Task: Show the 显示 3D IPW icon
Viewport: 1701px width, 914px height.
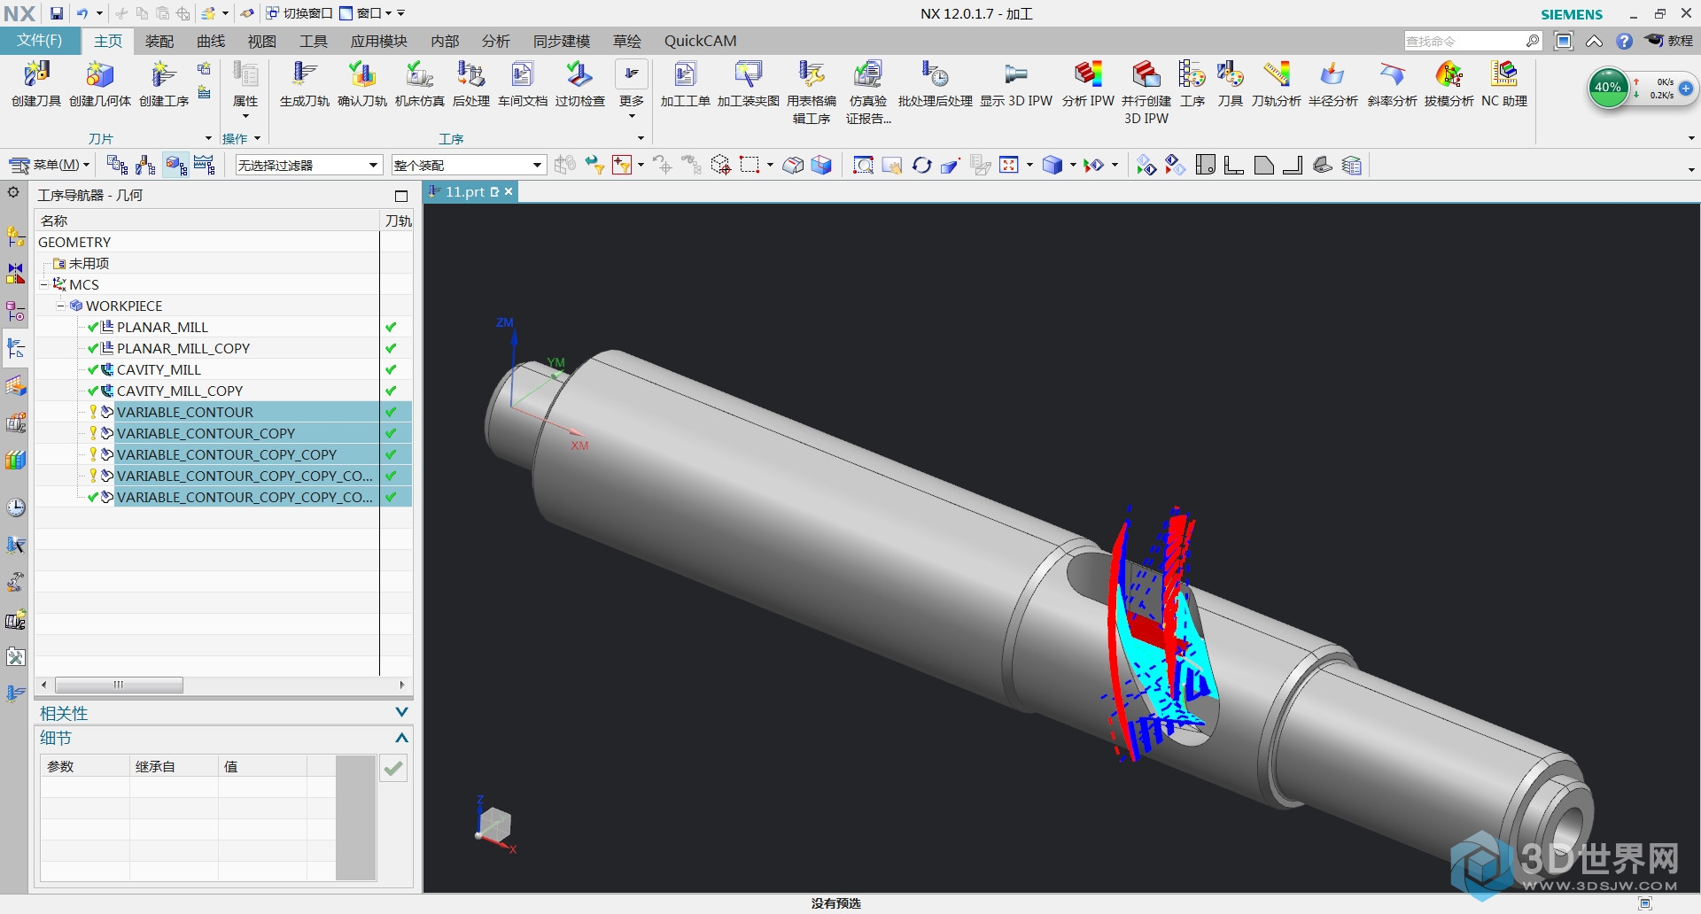Action: (1016, 83)
